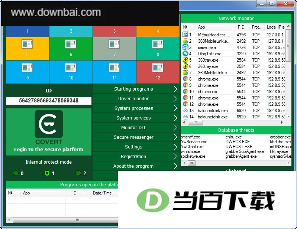Click chrome.exe icon in row 10

tap(185, 91)
